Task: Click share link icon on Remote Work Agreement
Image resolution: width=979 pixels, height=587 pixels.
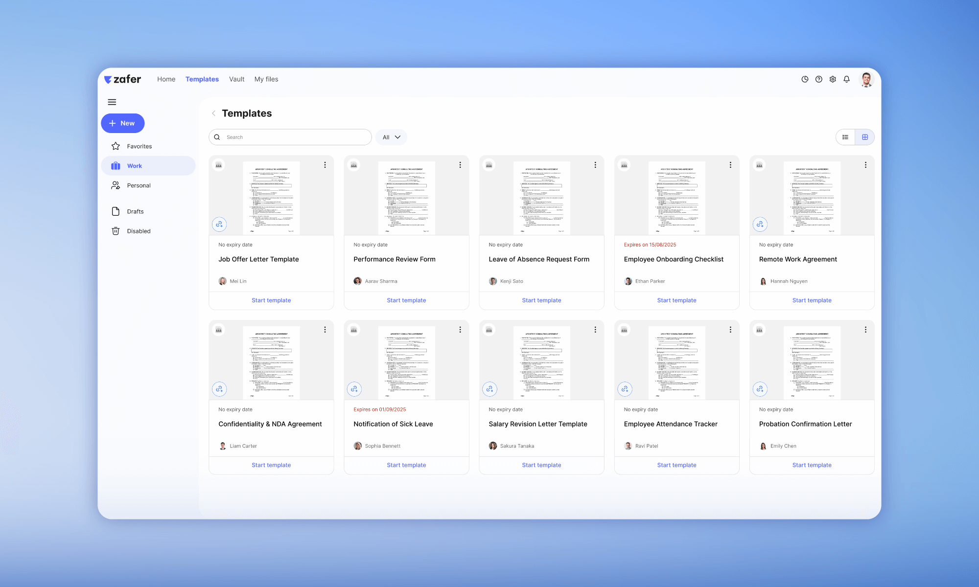Action: click(x=760, y=225)
